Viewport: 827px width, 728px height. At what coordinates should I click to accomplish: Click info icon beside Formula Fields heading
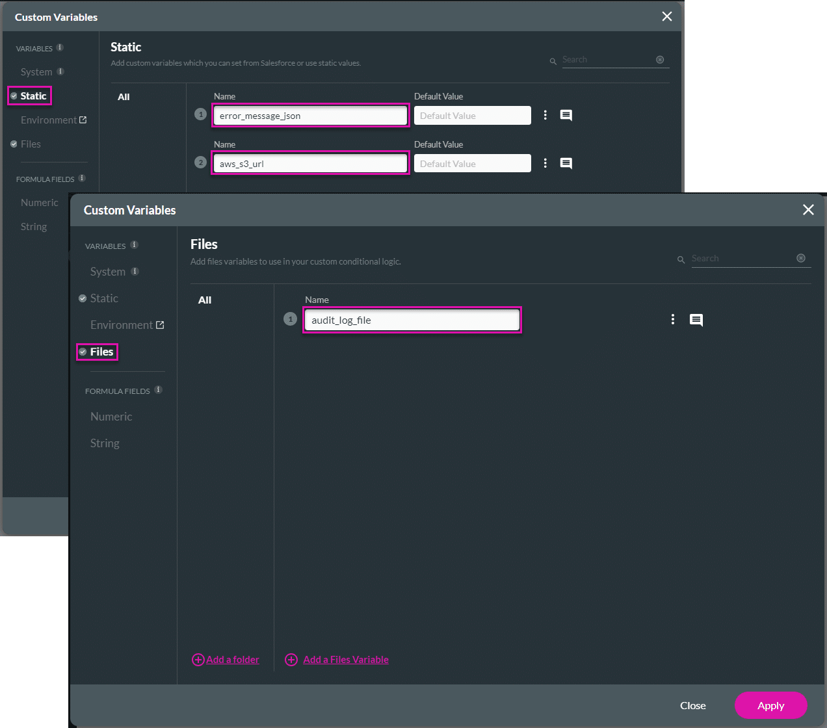coord(159,390)
